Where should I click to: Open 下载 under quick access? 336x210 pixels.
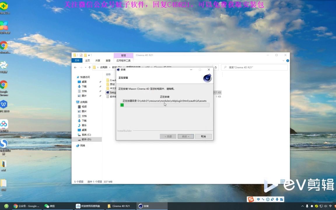pos(84,87)
